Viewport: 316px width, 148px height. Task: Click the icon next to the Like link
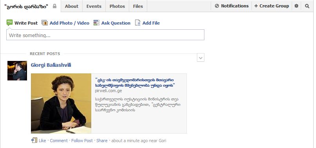pos(34,140)
